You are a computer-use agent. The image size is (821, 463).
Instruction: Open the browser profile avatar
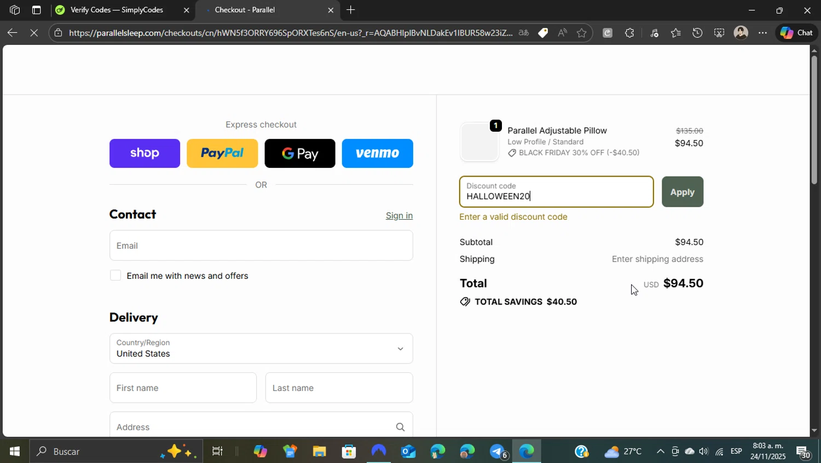[741, 33]
